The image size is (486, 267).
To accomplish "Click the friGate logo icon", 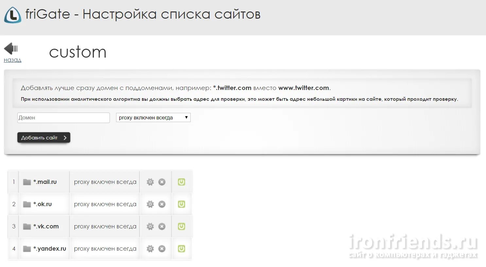I will point(12,14).
